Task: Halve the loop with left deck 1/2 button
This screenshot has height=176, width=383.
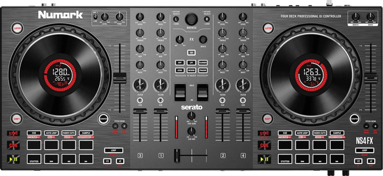Action: pos(107,161)
